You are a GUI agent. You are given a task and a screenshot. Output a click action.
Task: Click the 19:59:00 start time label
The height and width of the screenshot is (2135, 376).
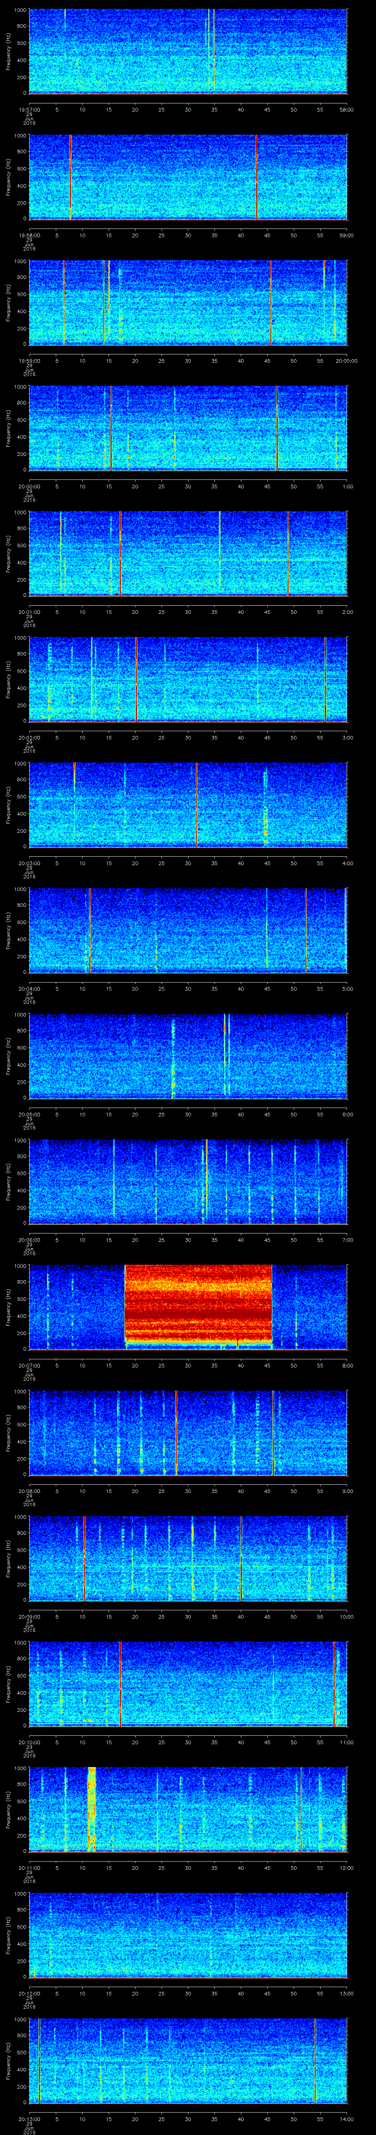pos(29,361)
